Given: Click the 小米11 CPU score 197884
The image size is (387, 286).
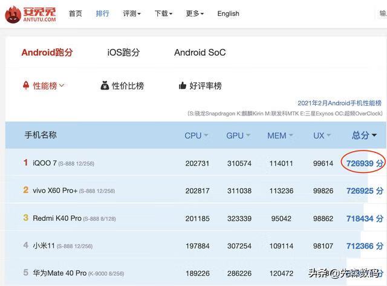Looking at the screenshot, I should tap(197, 246).
